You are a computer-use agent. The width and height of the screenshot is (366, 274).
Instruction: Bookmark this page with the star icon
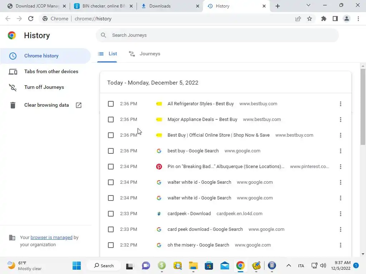tap(310, 19)
